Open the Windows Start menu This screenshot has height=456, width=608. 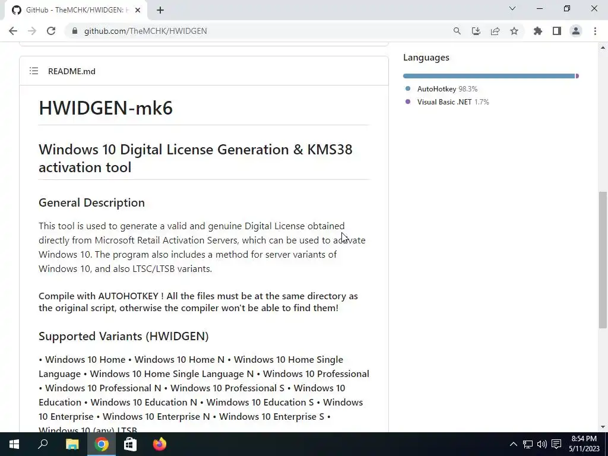[x=14, y=444]
